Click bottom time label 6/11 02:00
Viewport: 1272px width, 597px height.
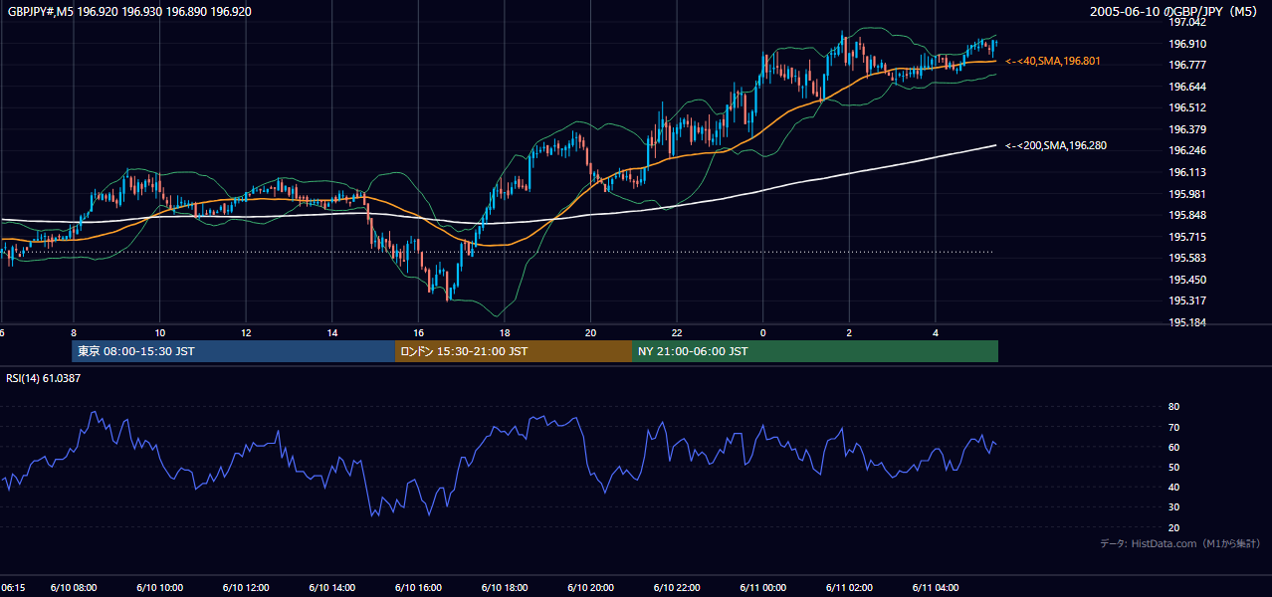[x=849, y=588]
